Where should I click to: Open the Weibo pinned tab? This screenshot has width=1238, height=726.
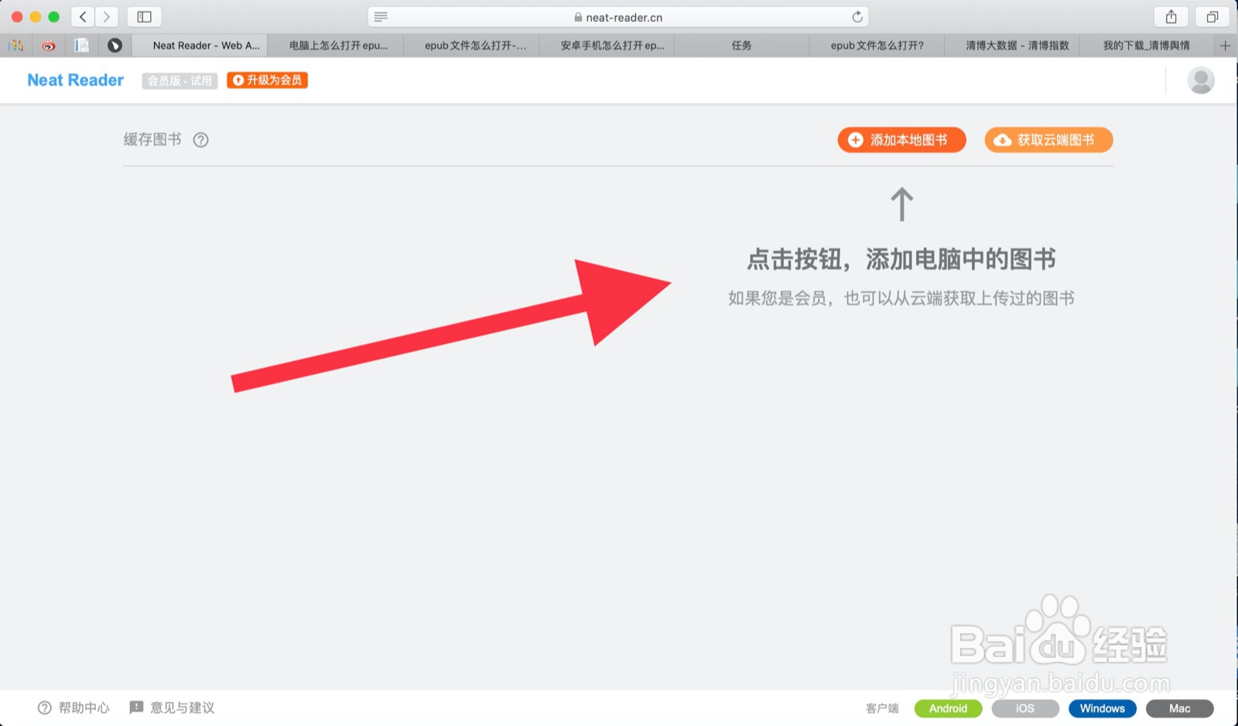pos(49,46)
